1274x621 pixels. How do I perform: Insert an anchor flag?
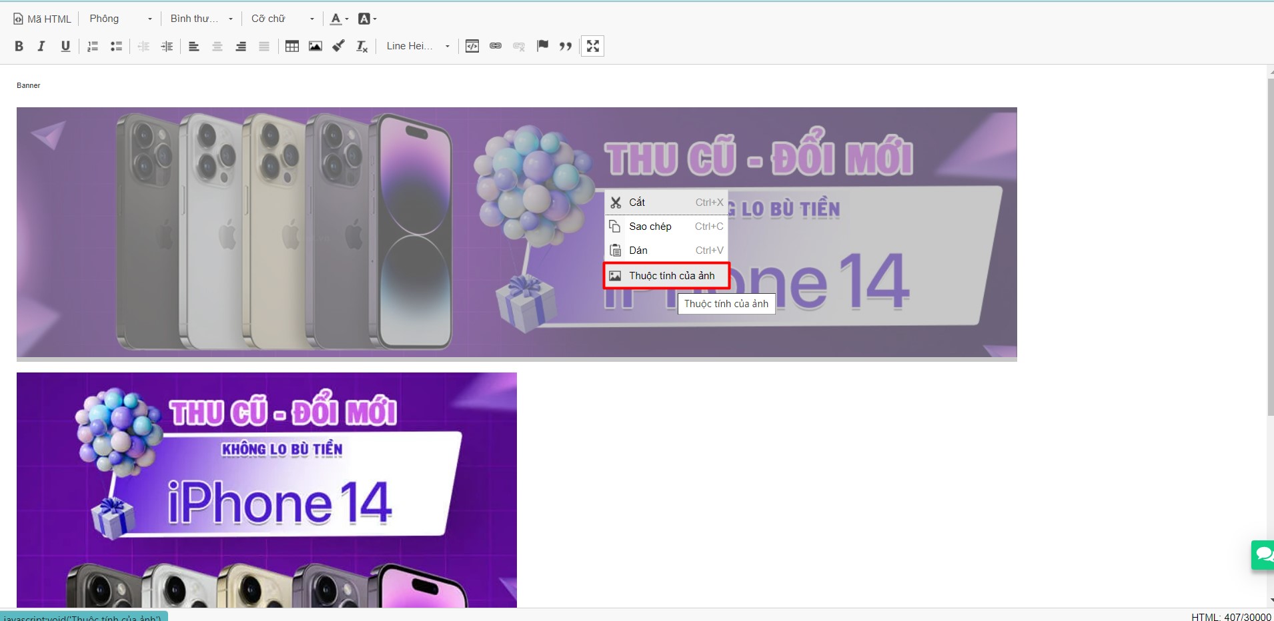(x=542, y=46)
